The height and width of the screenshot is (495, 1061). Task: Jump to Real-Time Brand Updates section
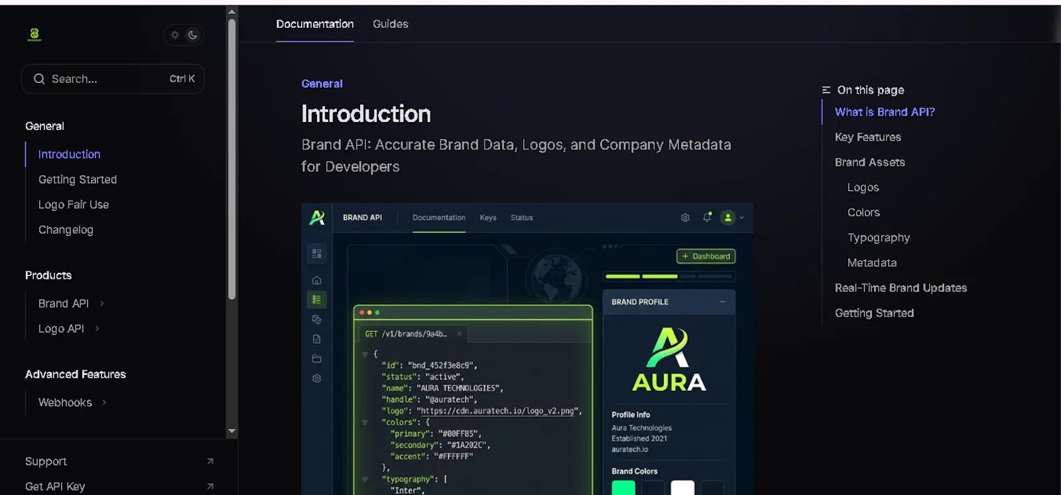(x=901, y=288)
